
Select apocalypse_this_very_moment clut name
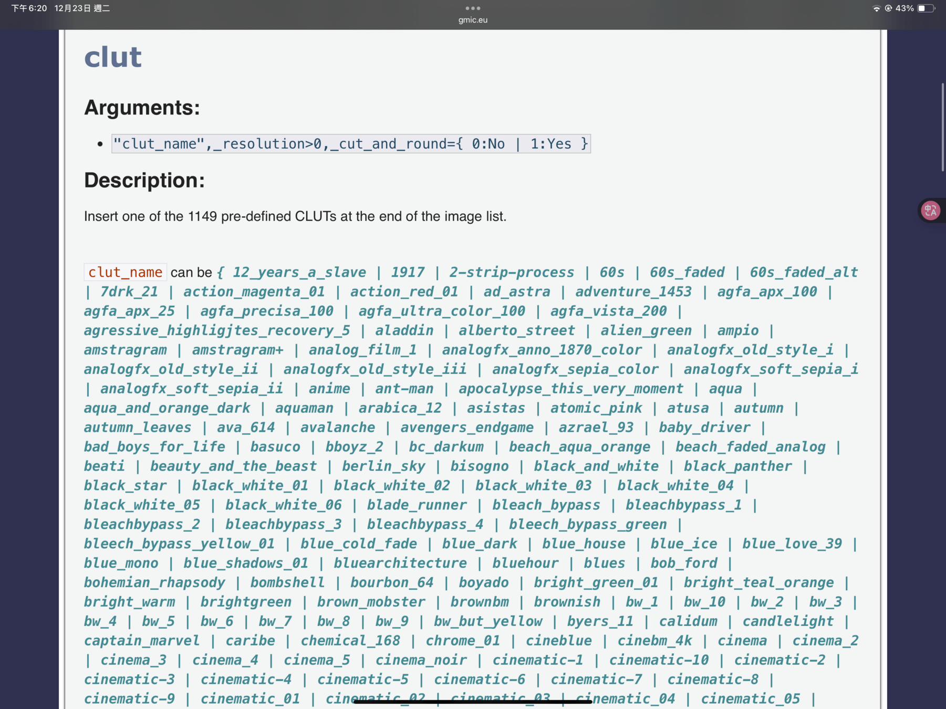click(571, 389)
